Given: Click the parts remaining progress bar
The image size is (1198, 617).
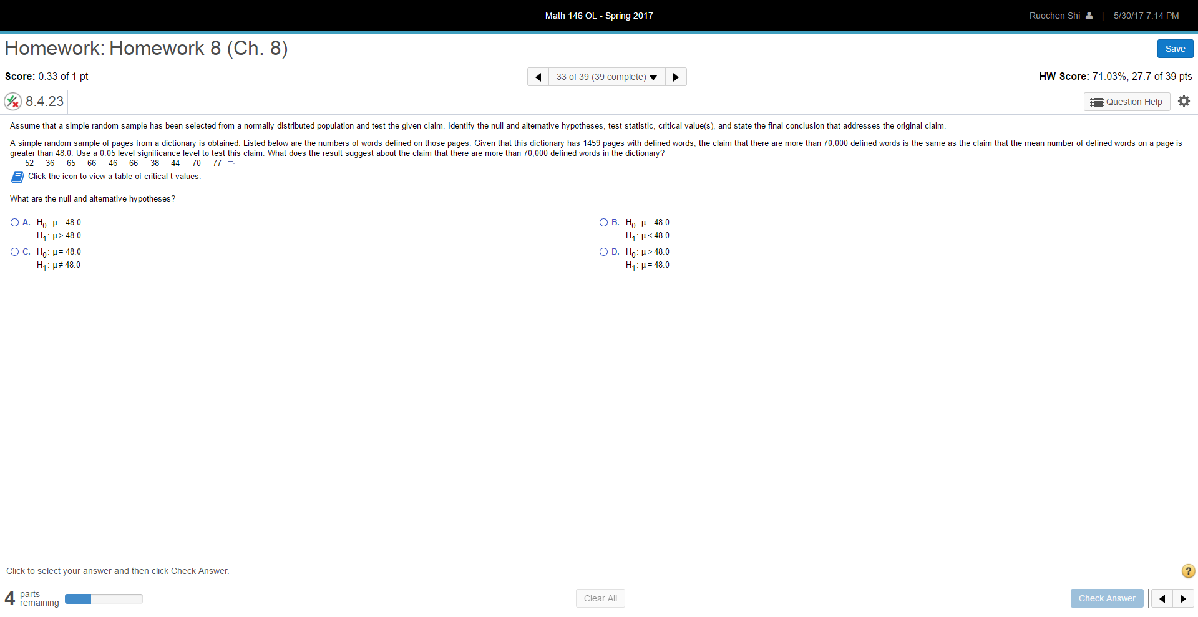Looking at the screenshot, I should (103, 598).
